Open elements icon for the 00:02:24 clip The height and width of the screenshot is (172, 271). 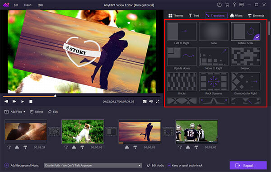point(25,147)
